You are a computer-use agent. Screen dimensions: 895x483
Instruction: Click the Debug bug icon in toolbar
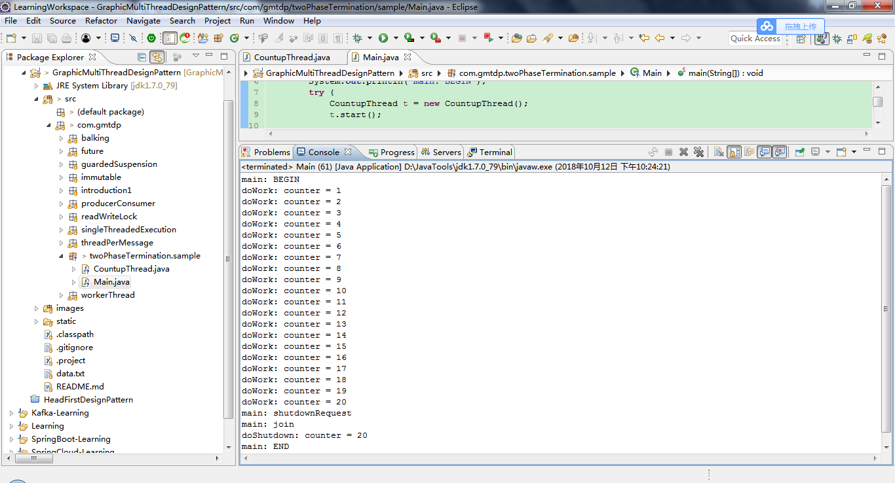pos(357,39)
